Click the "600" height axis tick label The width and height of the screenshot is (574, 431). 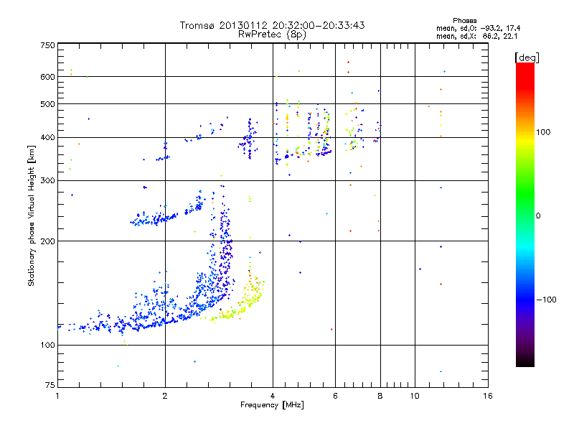pos(47,77)
